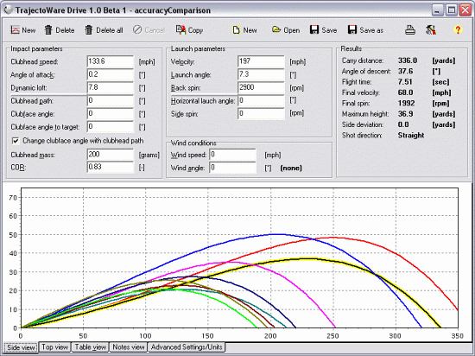Click the Open folder icon
475x356 pixels.
click(x=276, y=29)
